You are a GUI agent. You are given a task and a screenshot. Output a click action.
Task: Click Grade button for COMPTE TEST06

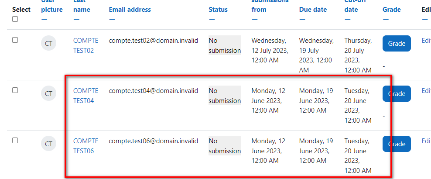(x=397, y=144)
